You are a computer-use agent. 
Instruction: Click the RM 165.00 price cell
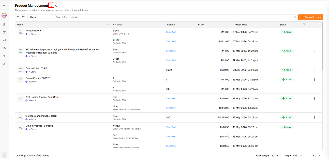tap(223, 117)
